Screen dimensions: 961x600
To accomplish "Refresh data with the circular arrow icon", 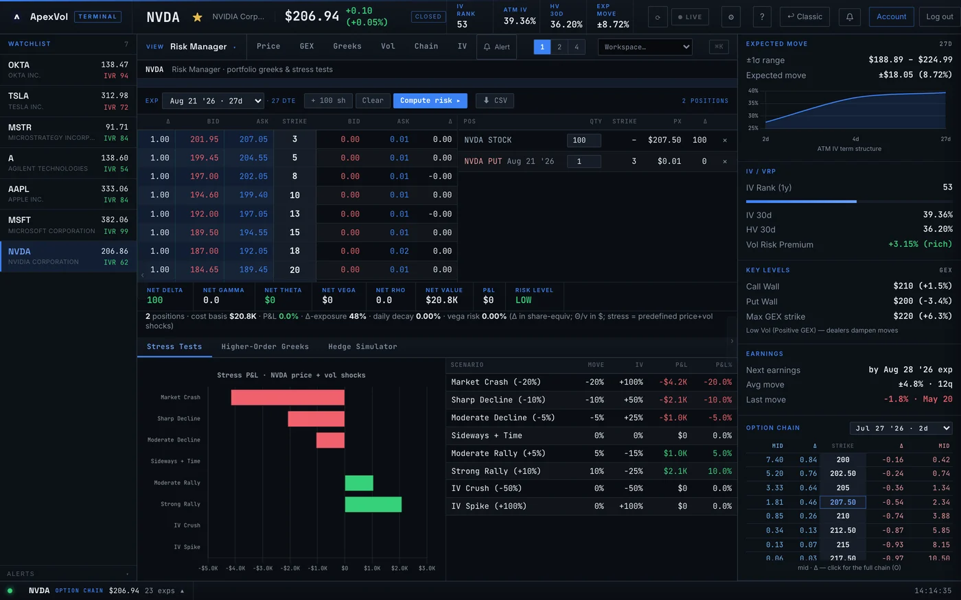I will pyautogui.click(x=658, y=17).
